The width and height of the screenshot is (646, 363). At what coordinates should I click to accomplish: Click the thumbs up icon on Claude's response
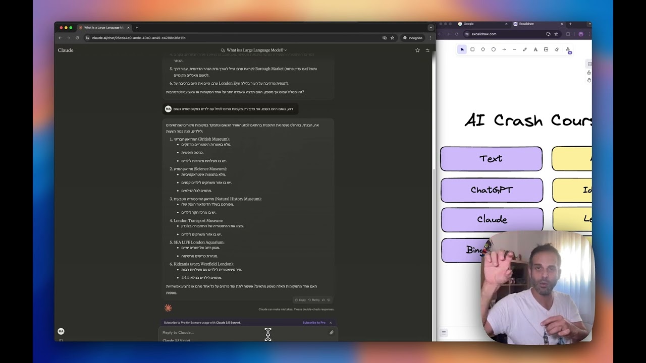tap(324, 300)
